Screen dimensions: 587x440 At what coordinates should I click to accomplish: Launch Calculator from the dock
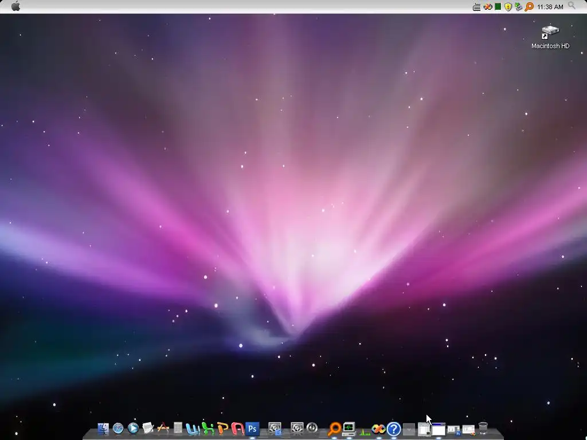coord(178,429)
